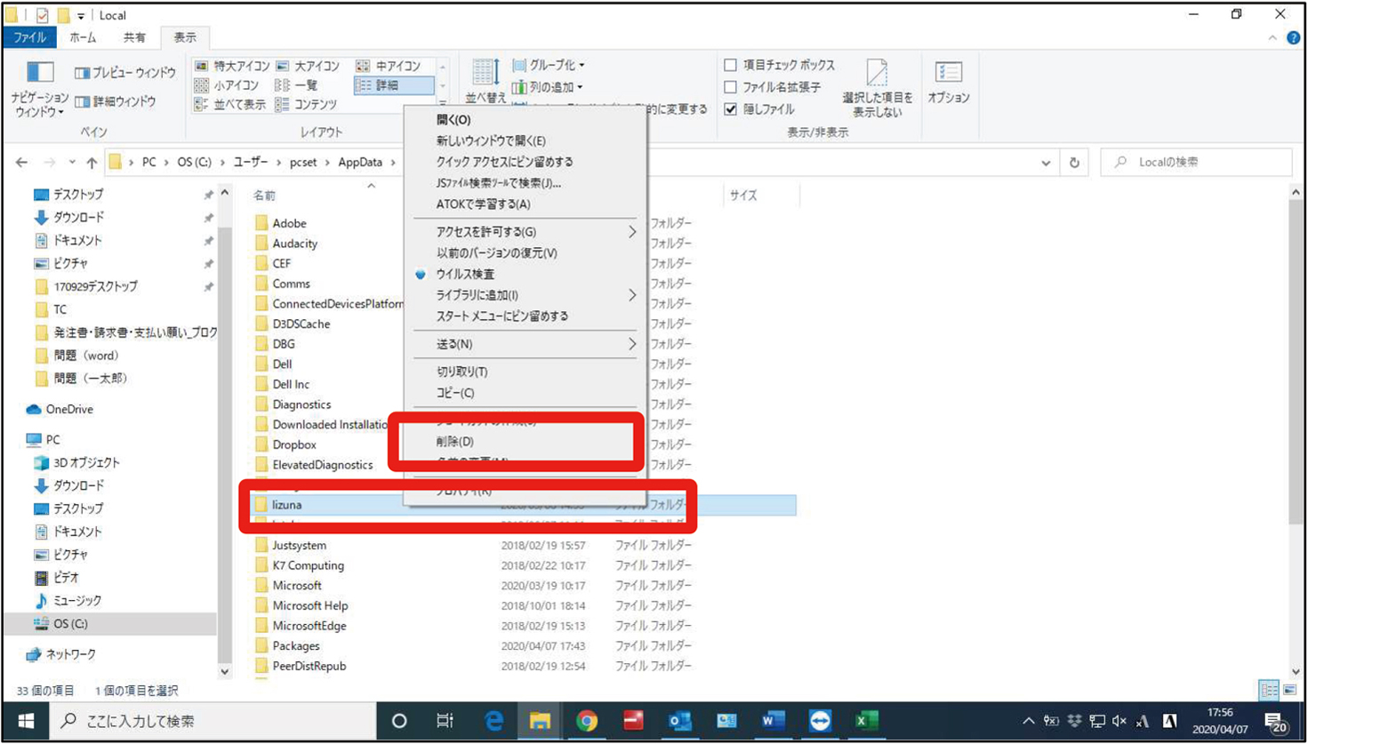This screenshot has width=1396, height=744.
Task: Click the Name (名前) column header
Action: (265, 196)
